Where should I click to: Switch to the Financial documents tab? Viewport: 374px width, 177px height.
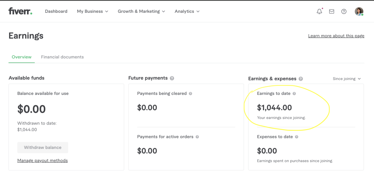(x=62, y=57)
